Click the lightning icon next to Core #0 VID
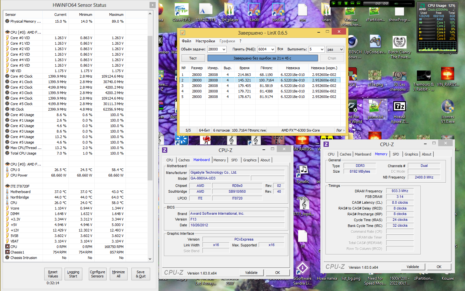The height and width of the screenshot is (291, 465). [x=7, y=38]
